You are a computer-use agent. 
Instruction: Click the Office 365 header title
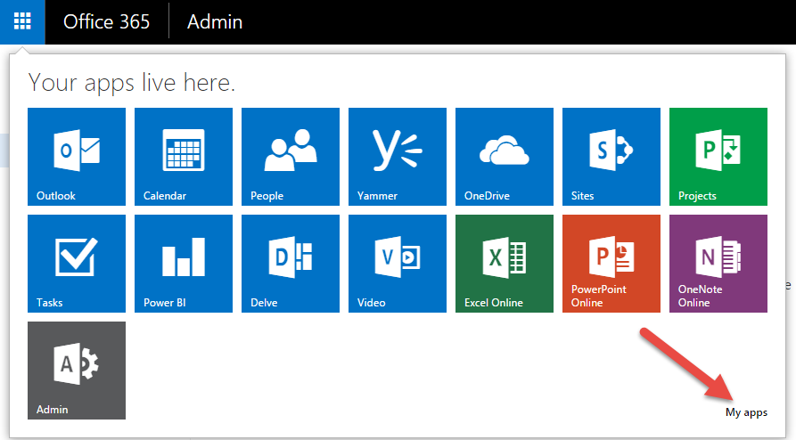tap(107, 22)
